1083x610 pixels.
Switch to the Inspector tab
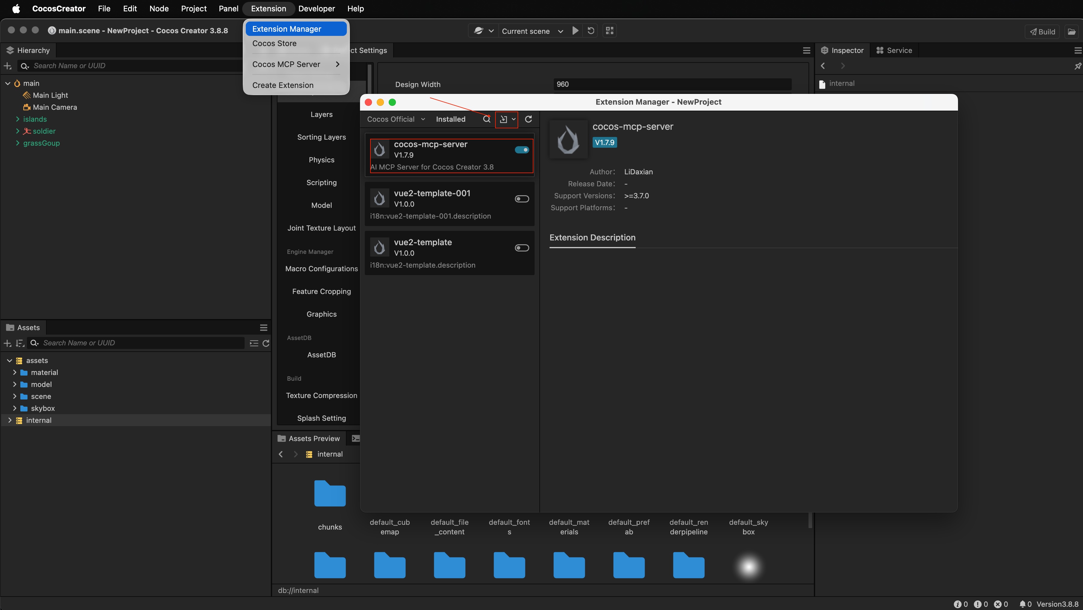842,51
